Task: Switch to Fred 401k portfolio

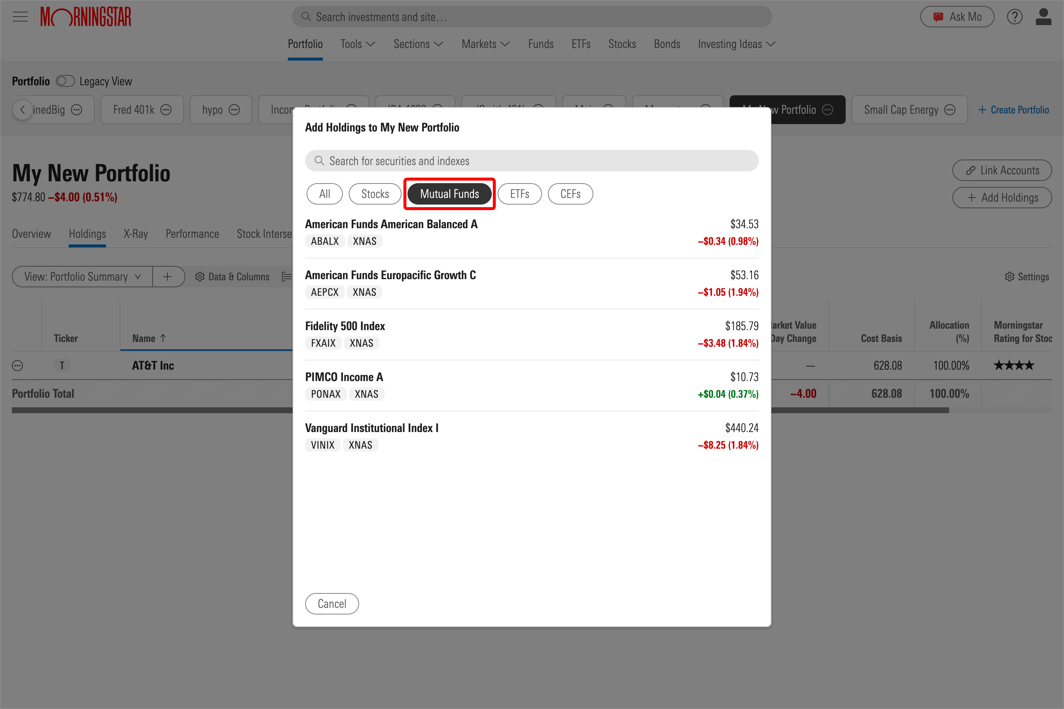Action: click(x=133, y=110)
